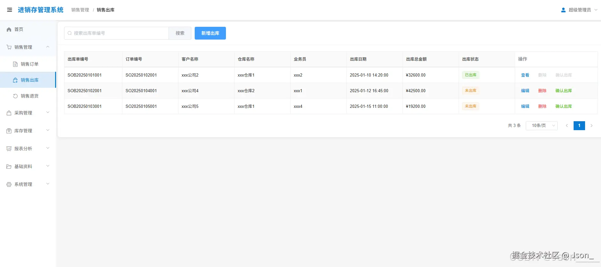This screenshot has width=601, height=267.
Task: Expand the 库存管理 menu chevron
Action: [x=48, y=130]
